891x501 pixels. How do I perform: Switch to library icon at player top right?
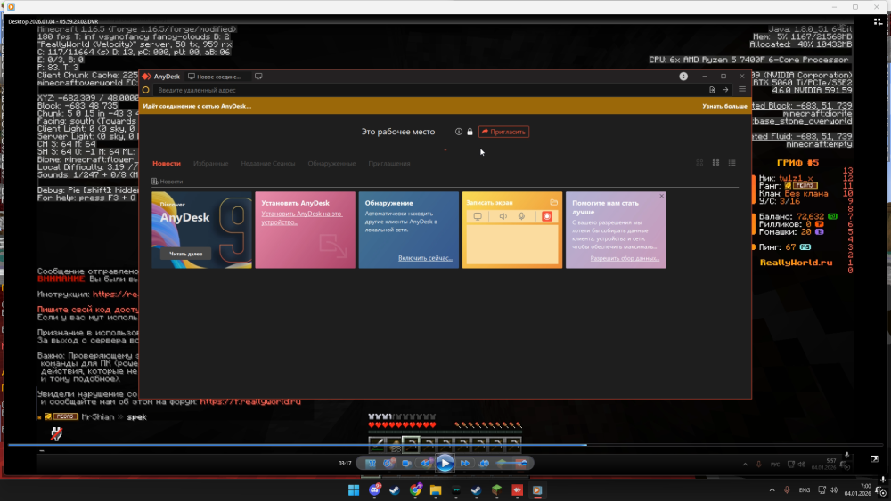(878, 21)
